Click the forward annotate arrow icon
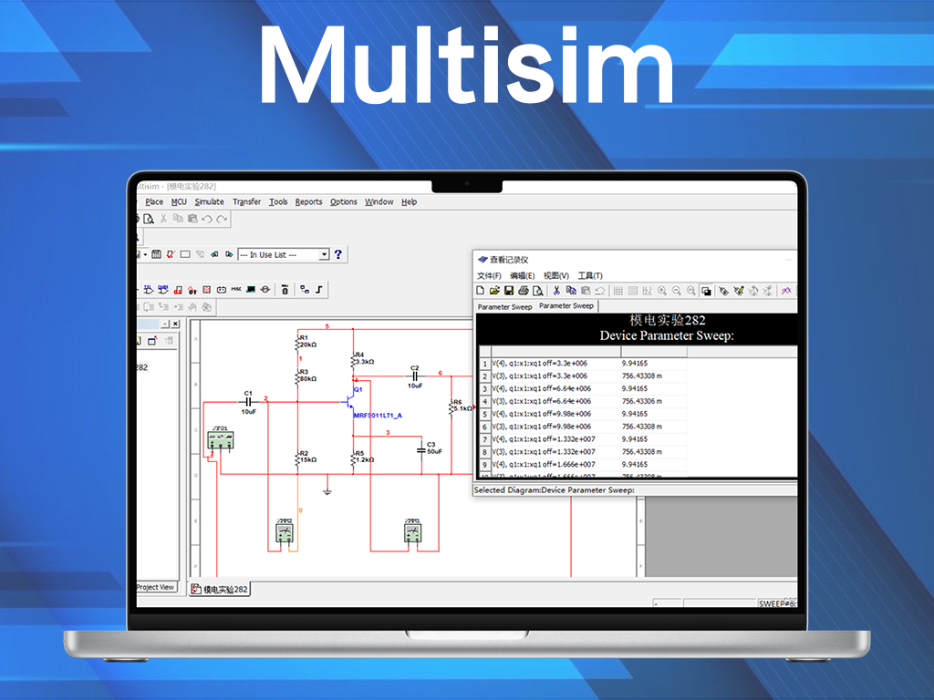The width and height of the screenshot is (934, 700). point(229,254)
